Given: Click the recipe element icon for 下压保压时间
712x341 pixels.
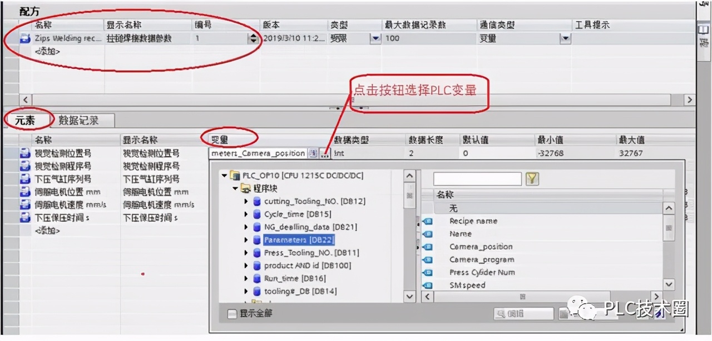Looking at the screenshot, I should click(x=25, y=218).
